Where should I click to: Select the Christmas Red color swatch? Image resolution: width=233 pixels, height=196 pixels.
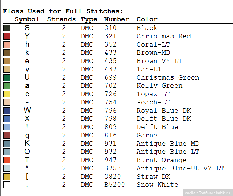(x=7, y=36)
